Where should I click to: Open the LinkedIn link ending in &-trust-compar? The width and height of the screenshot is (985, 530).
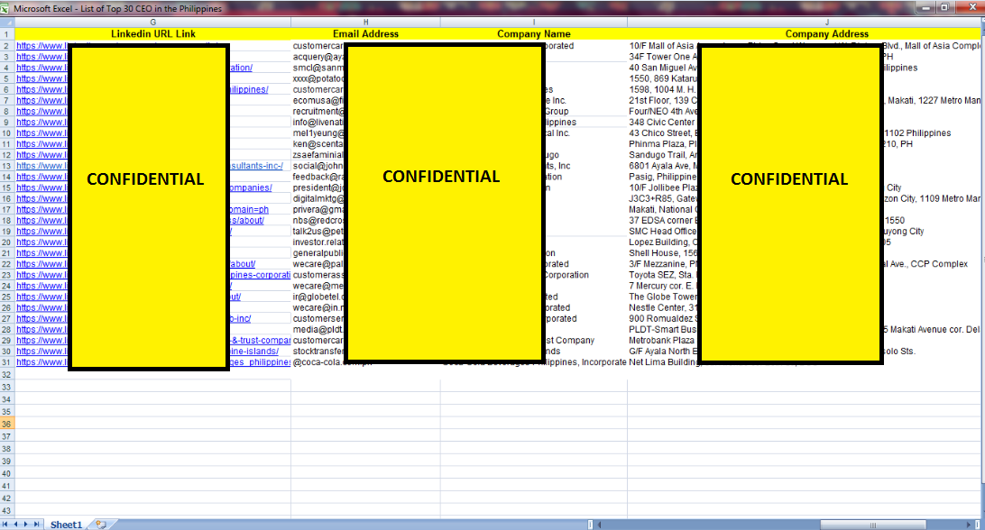pos(259,341)
